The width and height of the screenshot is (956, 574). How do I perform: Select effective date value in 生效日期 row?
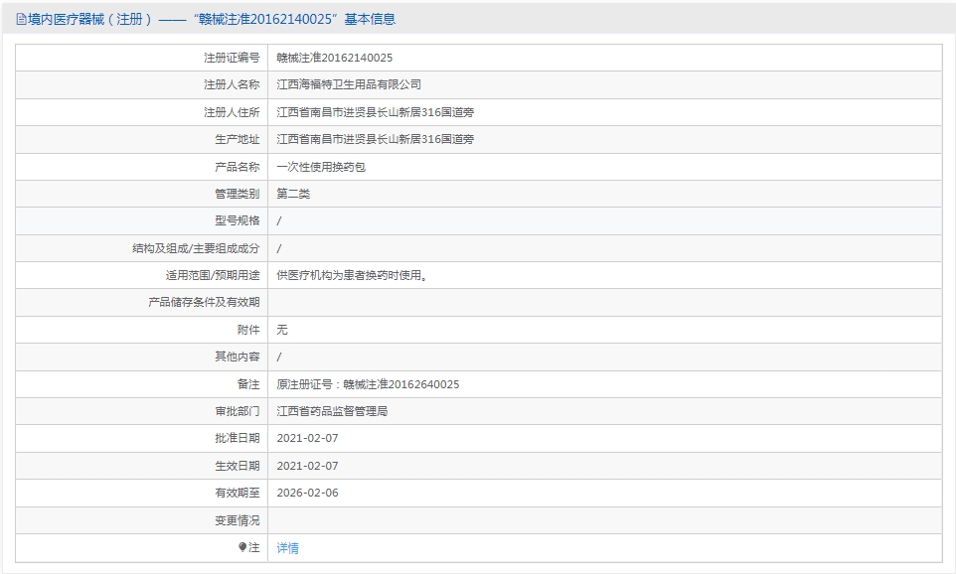click(x=307, y=466)
